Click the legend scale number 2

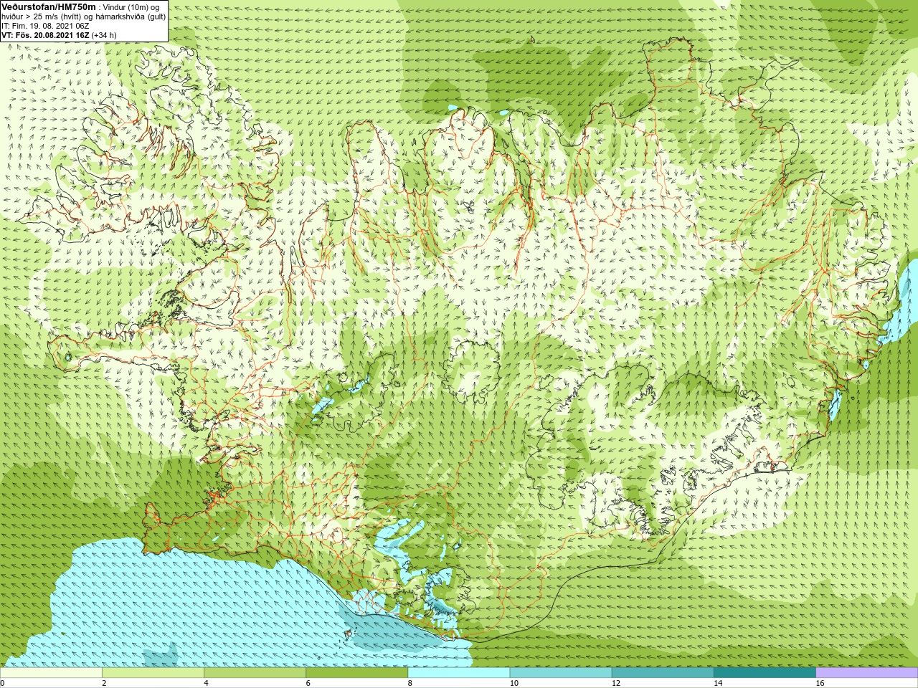click(104, 683)
